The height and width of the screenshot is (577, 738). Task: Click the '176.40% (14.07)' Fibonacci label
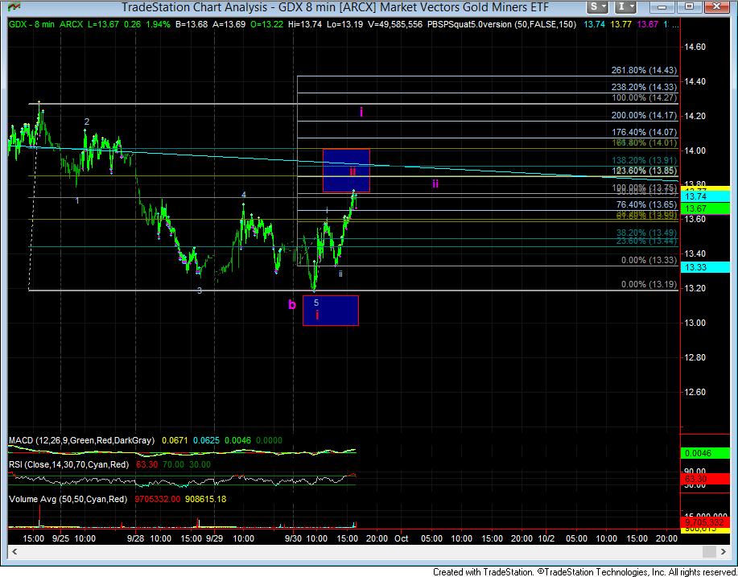click(644, 132)
